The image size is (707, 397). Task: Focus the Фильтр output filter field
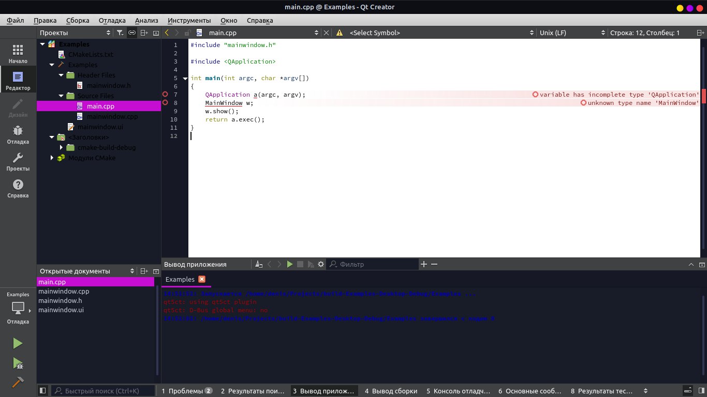(x=372, y=264)
